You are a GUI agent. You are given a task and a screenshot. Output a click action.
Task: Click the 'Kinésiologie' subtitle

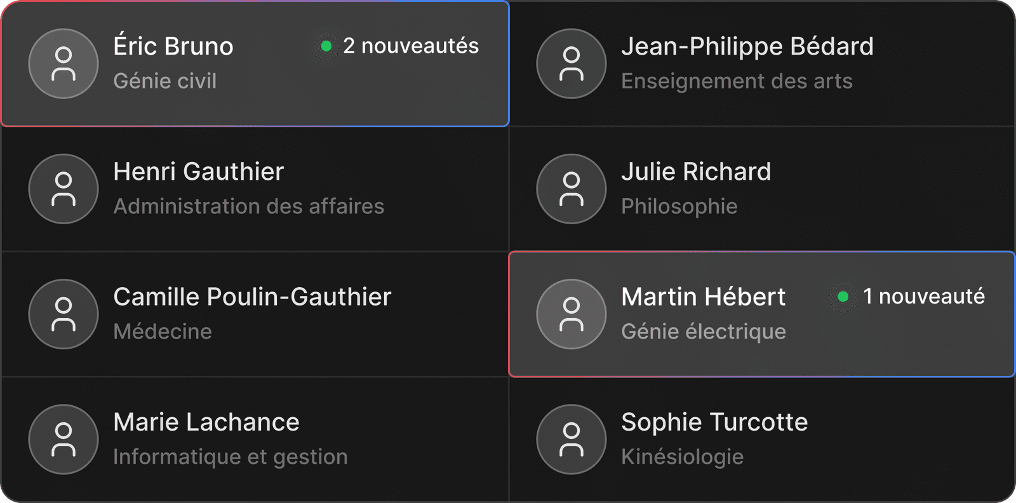click(x=682, y=457)
